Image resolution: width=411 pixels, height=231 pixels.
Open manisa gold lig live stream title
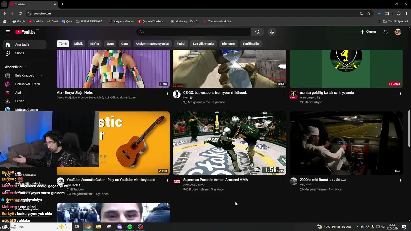point(327,93)
